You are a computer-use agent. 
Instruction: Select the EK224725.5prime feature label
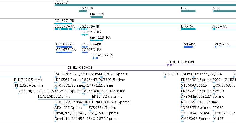[x=107, y=97]
